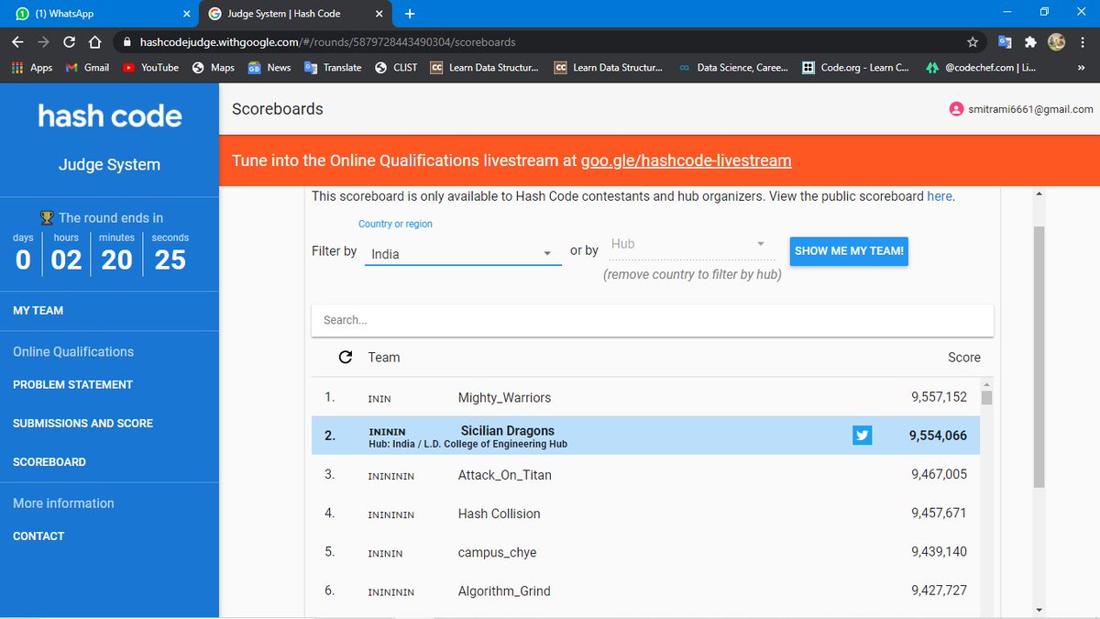The width and height of the screenshot is (1100, 619).
Task: Share Sicilian Dragons score via Twitter icon
Action: 862,436
